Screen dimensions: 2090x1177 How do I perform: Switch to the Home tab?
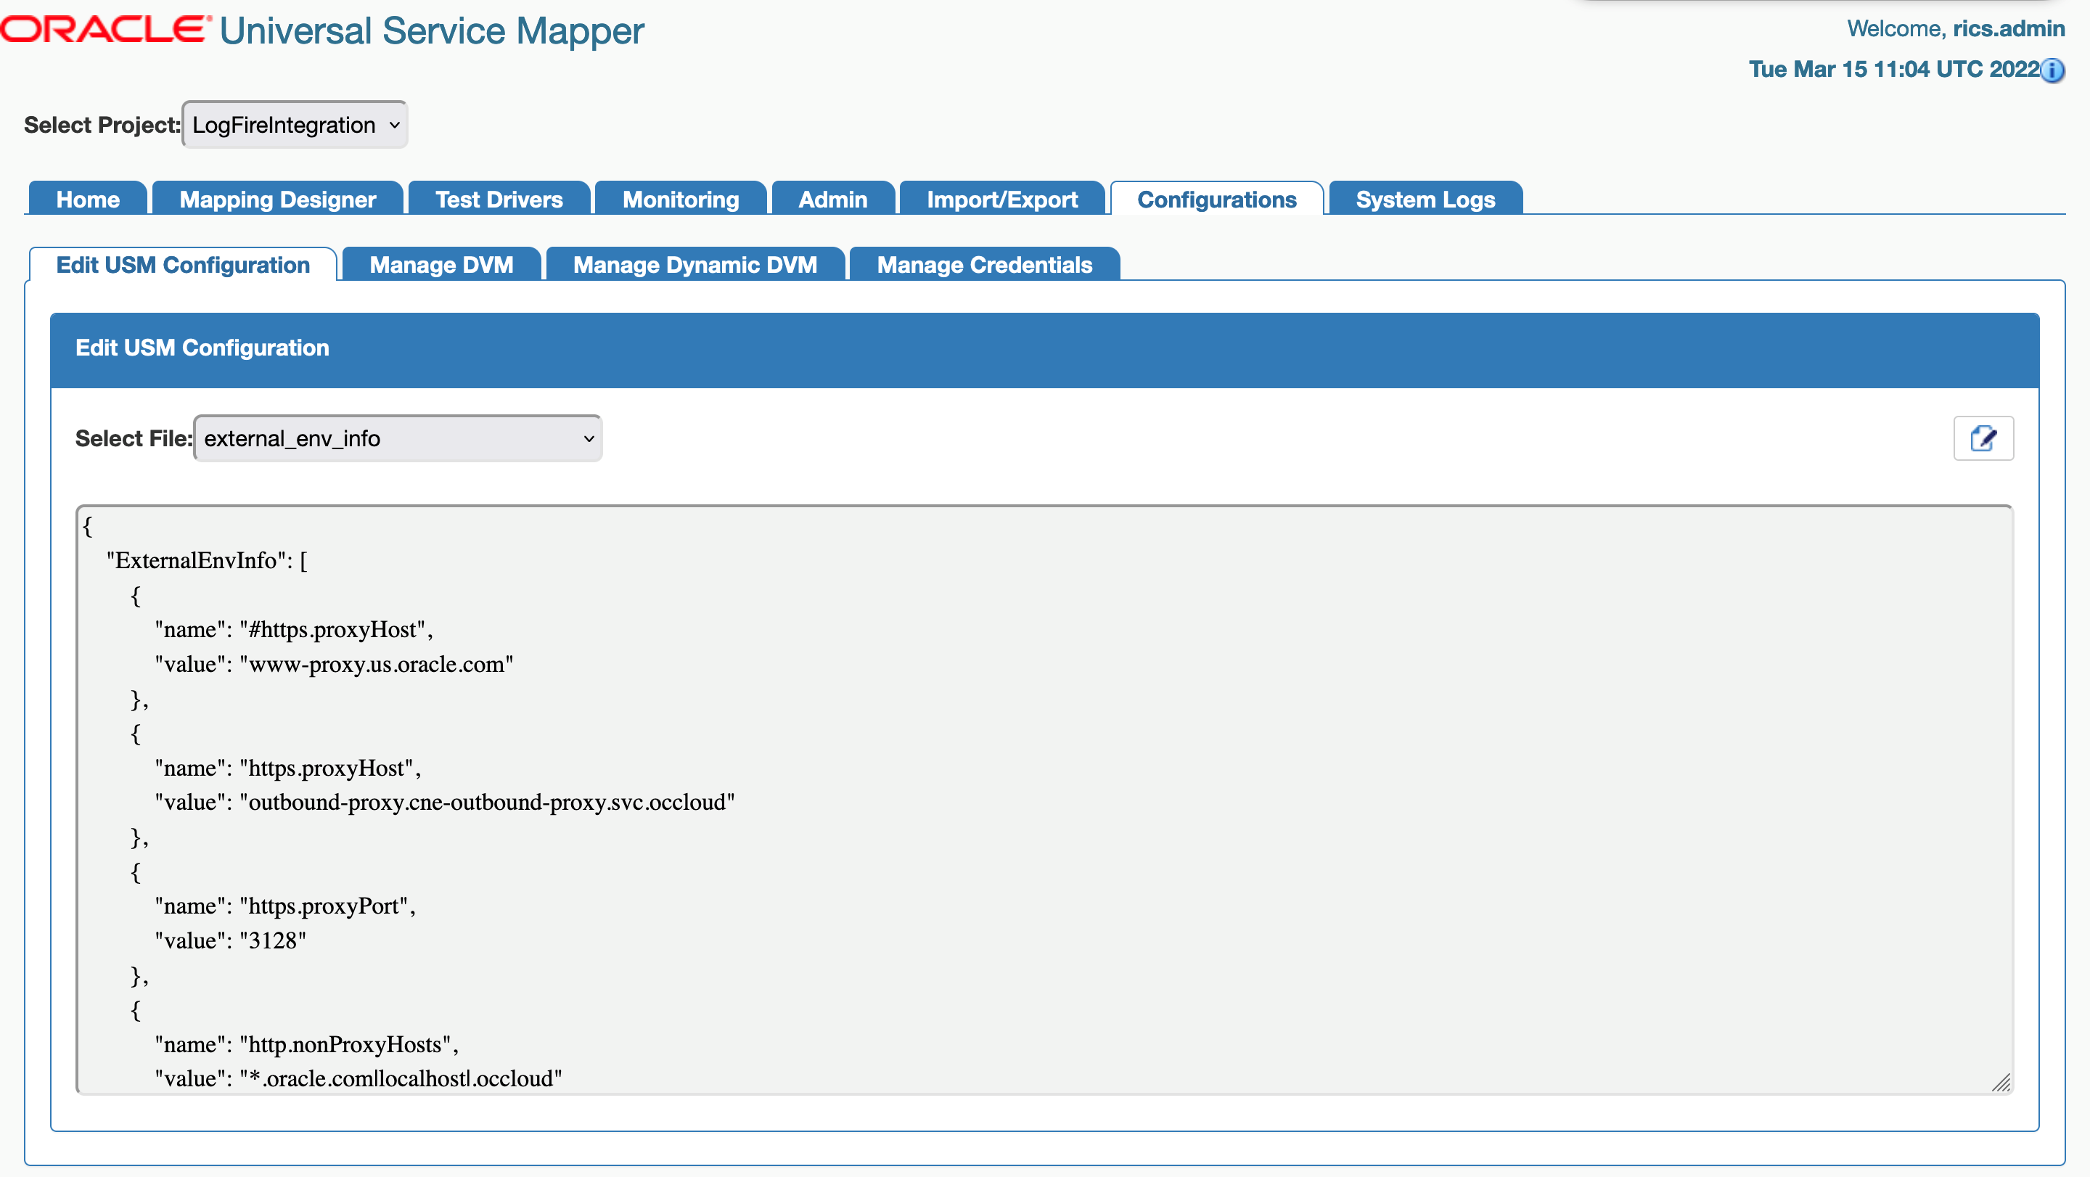pyautogui.click(x=87, y=199)
